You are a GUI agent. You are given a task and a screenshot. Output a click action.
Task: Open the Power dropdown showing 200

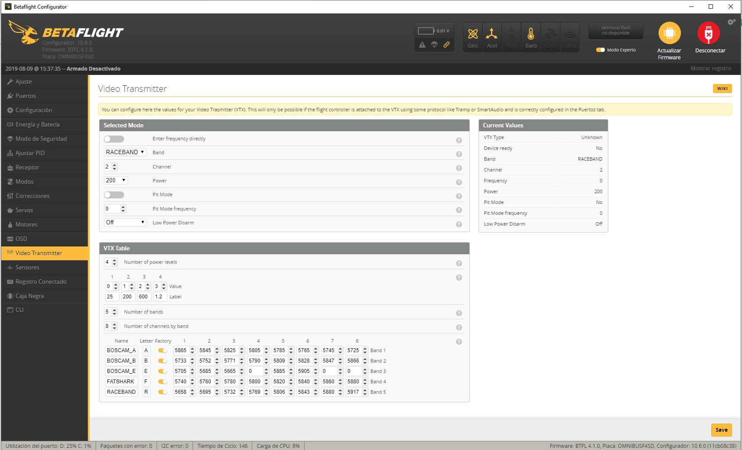[x=116, y=181]
